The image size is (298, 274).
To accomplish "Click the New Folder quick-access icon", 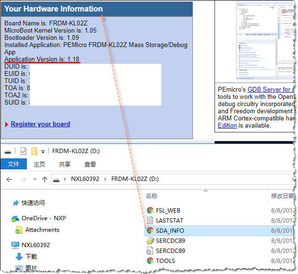I will pos(34,151).
